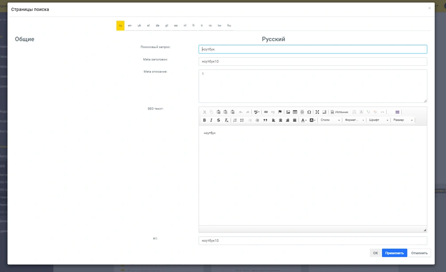Click the anchor flag icon

click(x=280, y=112)
